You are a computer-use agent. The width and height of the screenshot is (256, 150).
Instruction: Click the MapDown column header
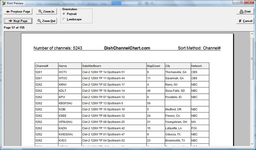[x=156, y=66]
